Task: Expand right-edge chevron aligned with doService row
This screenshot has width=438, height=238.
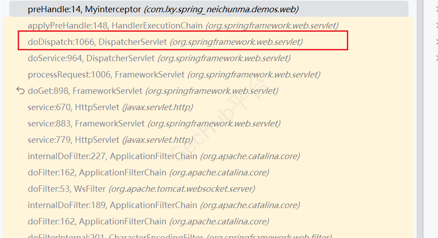Action: click(436, 58)
